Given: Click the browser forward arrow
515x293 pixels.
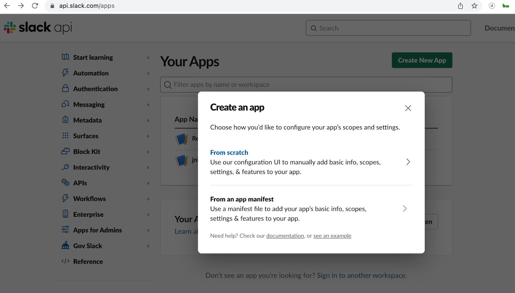Looking at the screenshot, I should click(x=21, y=6).
